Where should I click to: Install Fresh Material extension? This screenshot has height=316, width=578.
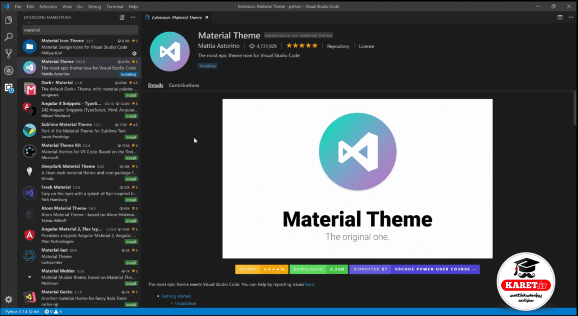pos(131,200)
